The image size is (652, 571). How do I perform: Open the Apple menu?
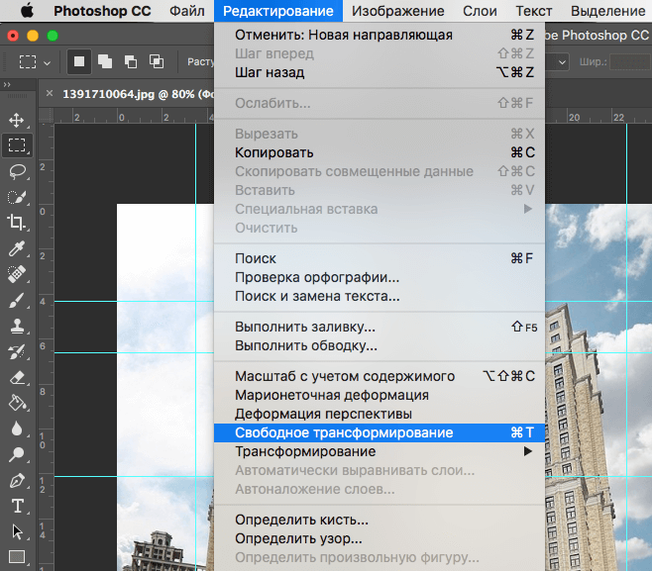[28, 11]
